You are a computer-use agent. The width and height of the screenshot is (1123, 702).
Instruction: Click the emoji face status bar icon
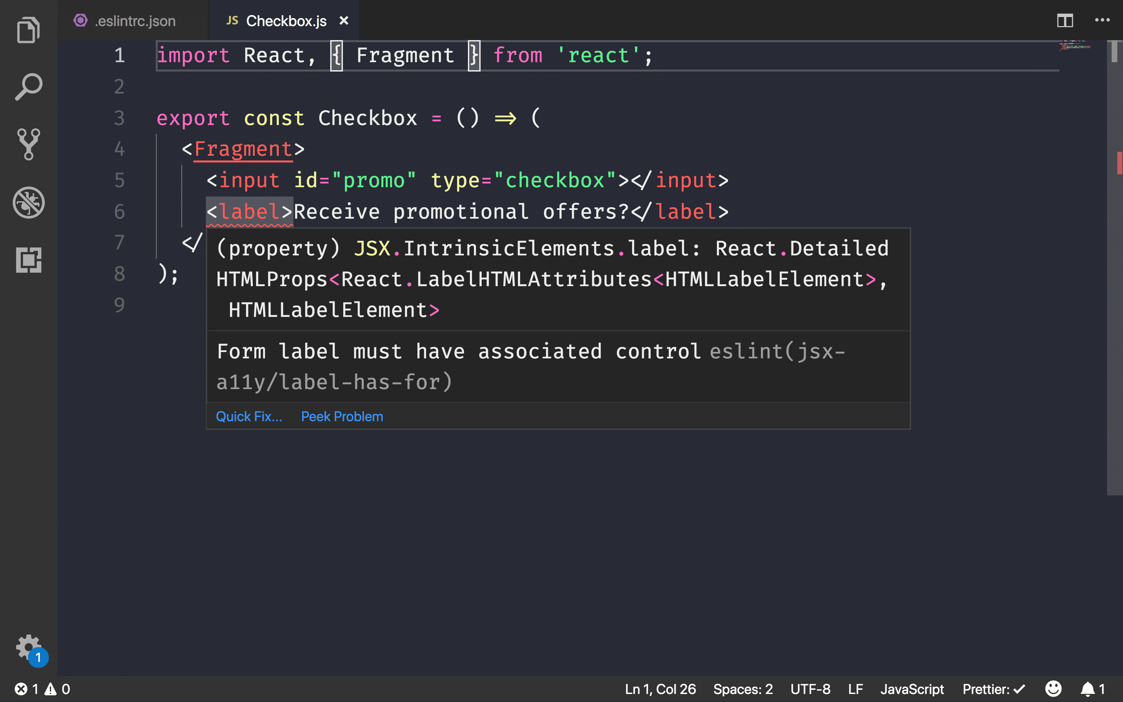[x=1054, y=689]
